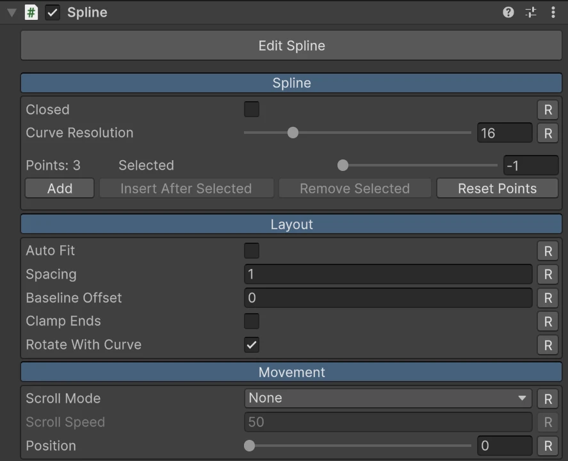
Task: Open the Scroll Mode dropdown
Action: click(388, 398)
